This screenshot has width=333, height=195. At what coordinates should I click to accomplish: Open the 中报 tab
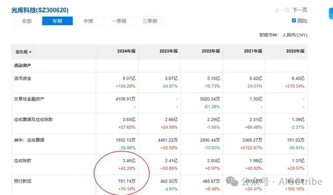88,21
